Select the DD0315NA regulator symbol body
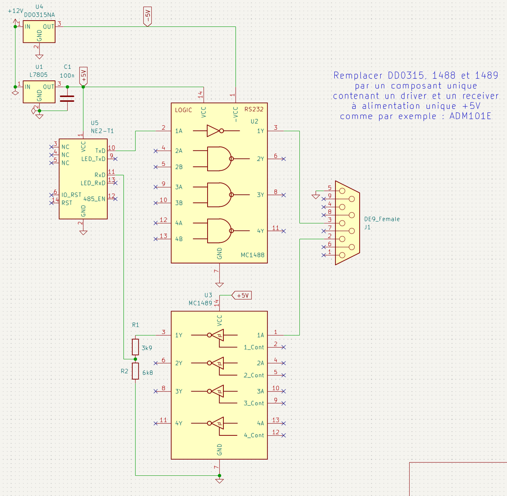This screenshot has height=496, width=507. pos(39,32)
